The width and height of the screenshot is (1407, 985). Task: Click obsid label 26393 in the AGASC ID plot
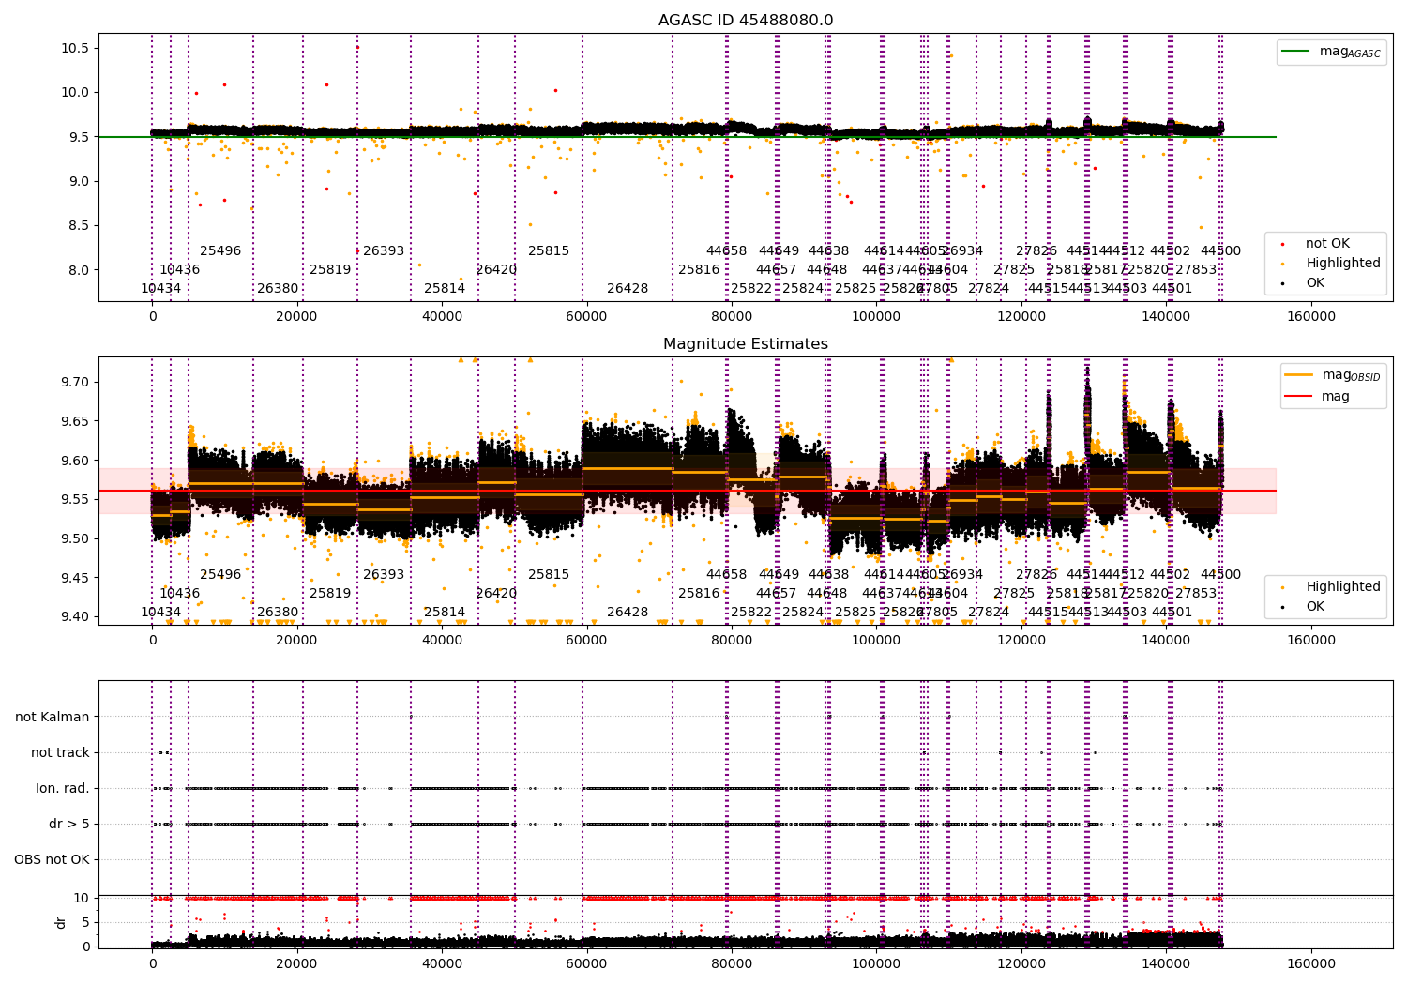pos(384,251)
